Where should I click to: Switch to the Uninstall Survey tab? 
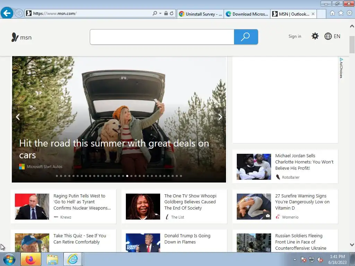click(x=200, y=14)
